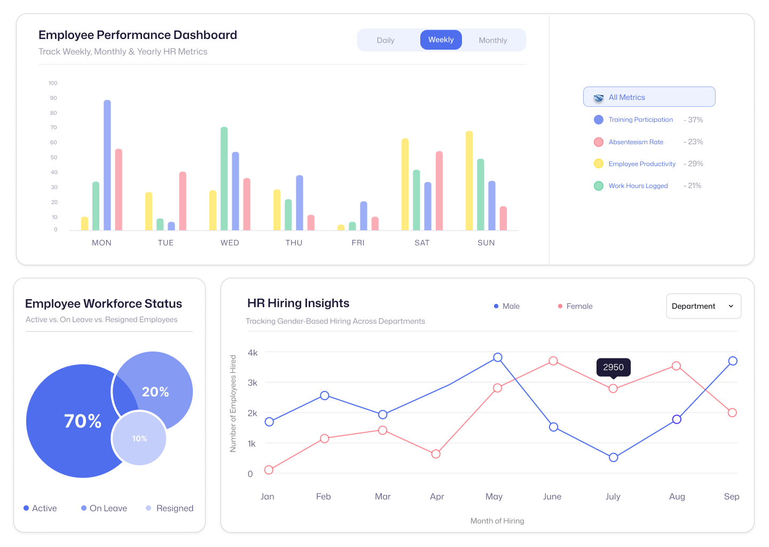Image resolution: width=769 pixels, height=547 pixels.
Task: Open the Department dropdown
Action: 703,306
